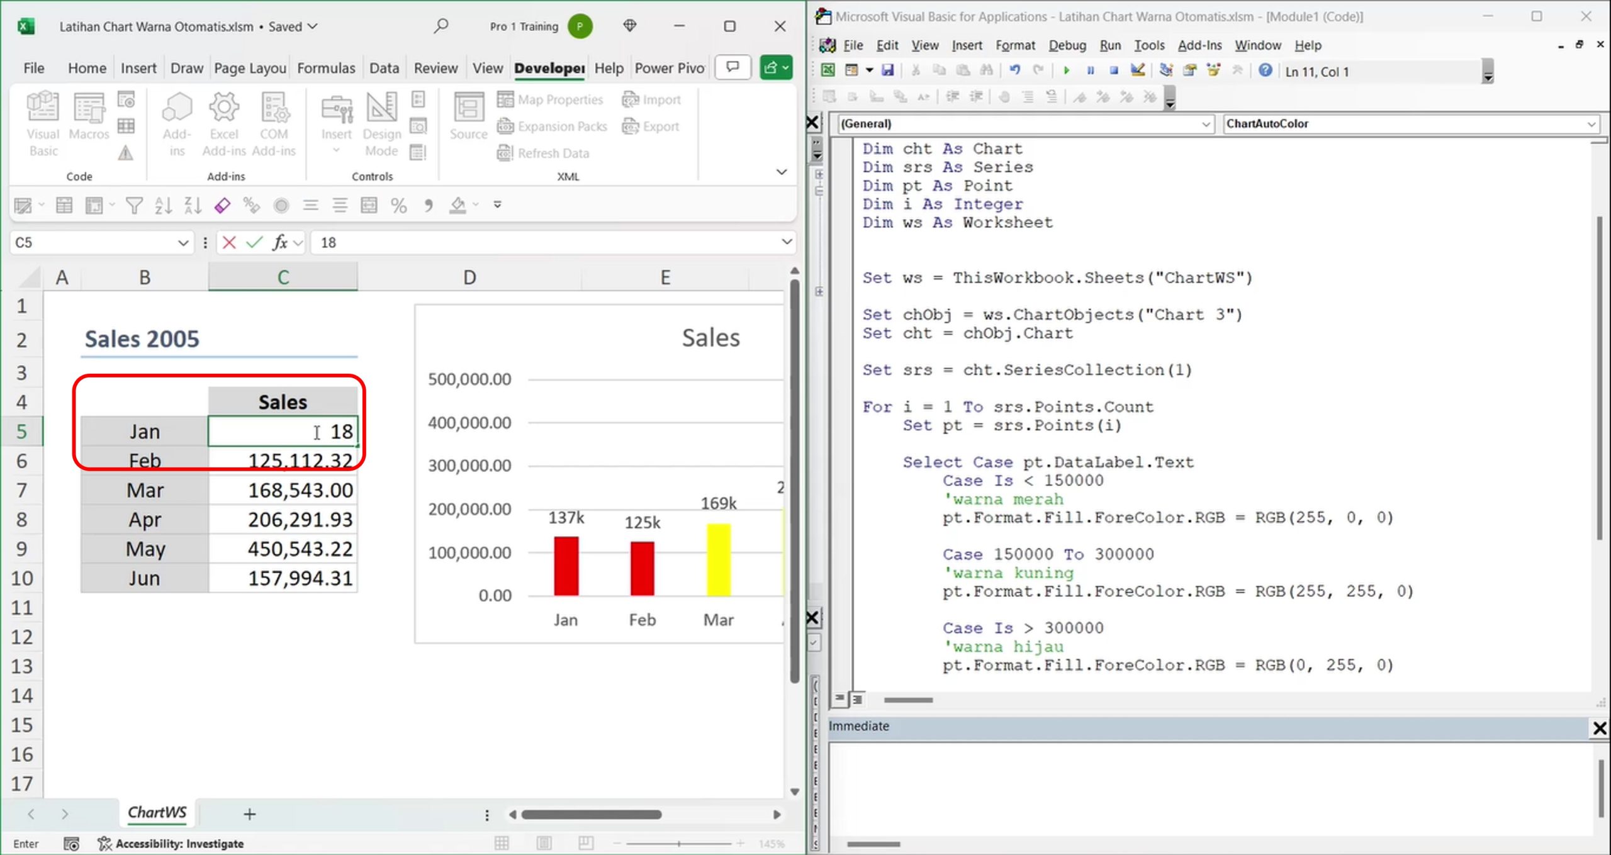Open the VBA Help question mark icon
Screen dimensions: 1611x855
point(1265,70)
